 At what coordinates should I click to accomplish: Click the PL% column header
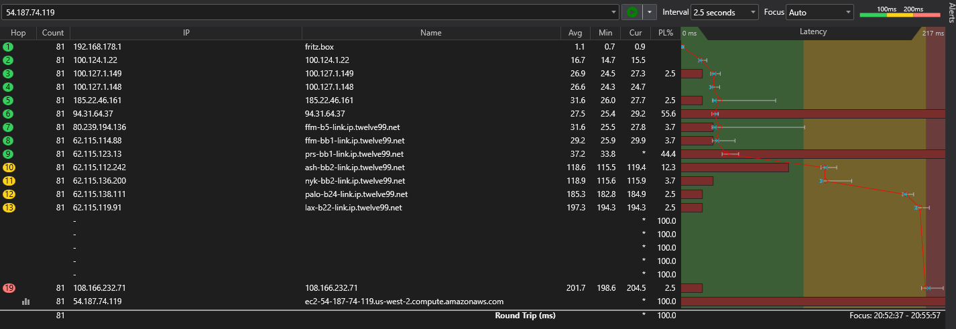665,32
